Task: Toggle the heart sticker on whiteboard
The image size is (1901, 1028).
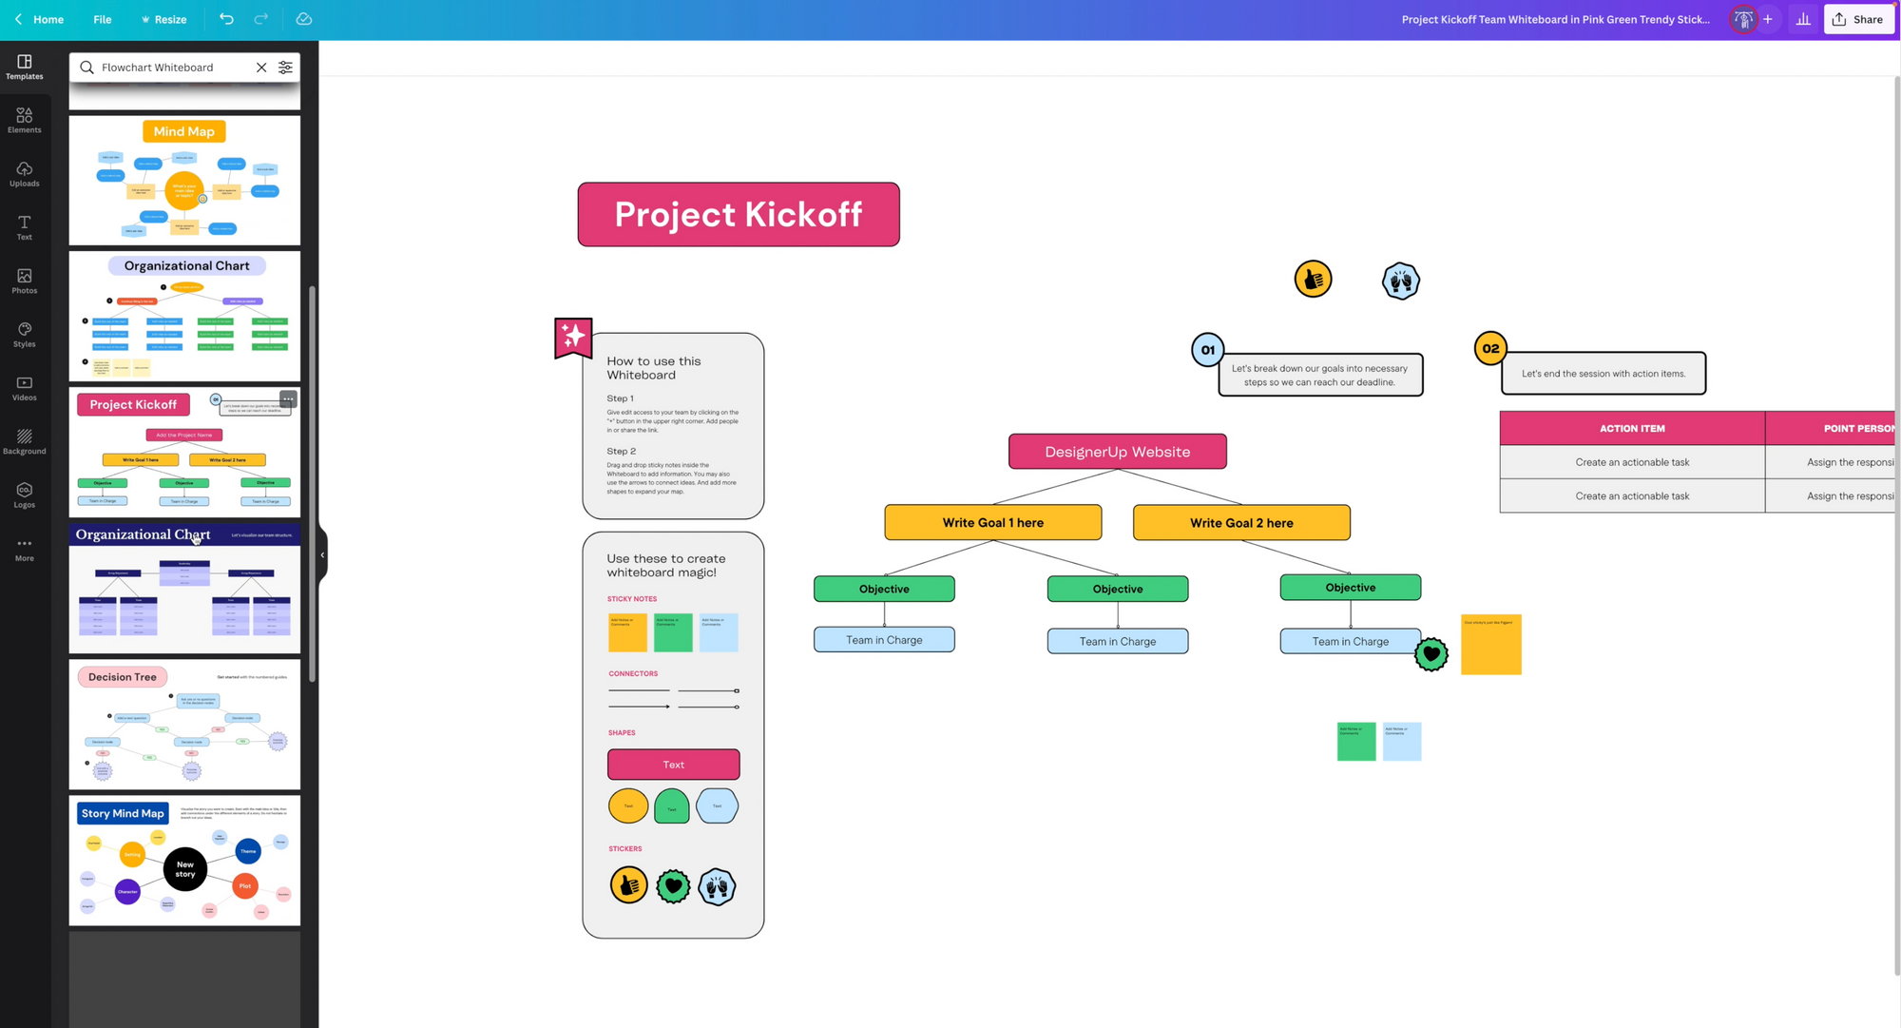Action: pos(1430,654)
